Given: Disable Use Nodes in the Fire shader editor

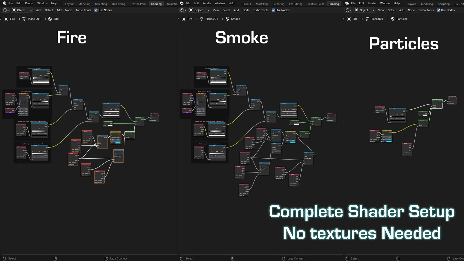Looking at the screenshot, I should pyautogui.click(x=96, y=10).
